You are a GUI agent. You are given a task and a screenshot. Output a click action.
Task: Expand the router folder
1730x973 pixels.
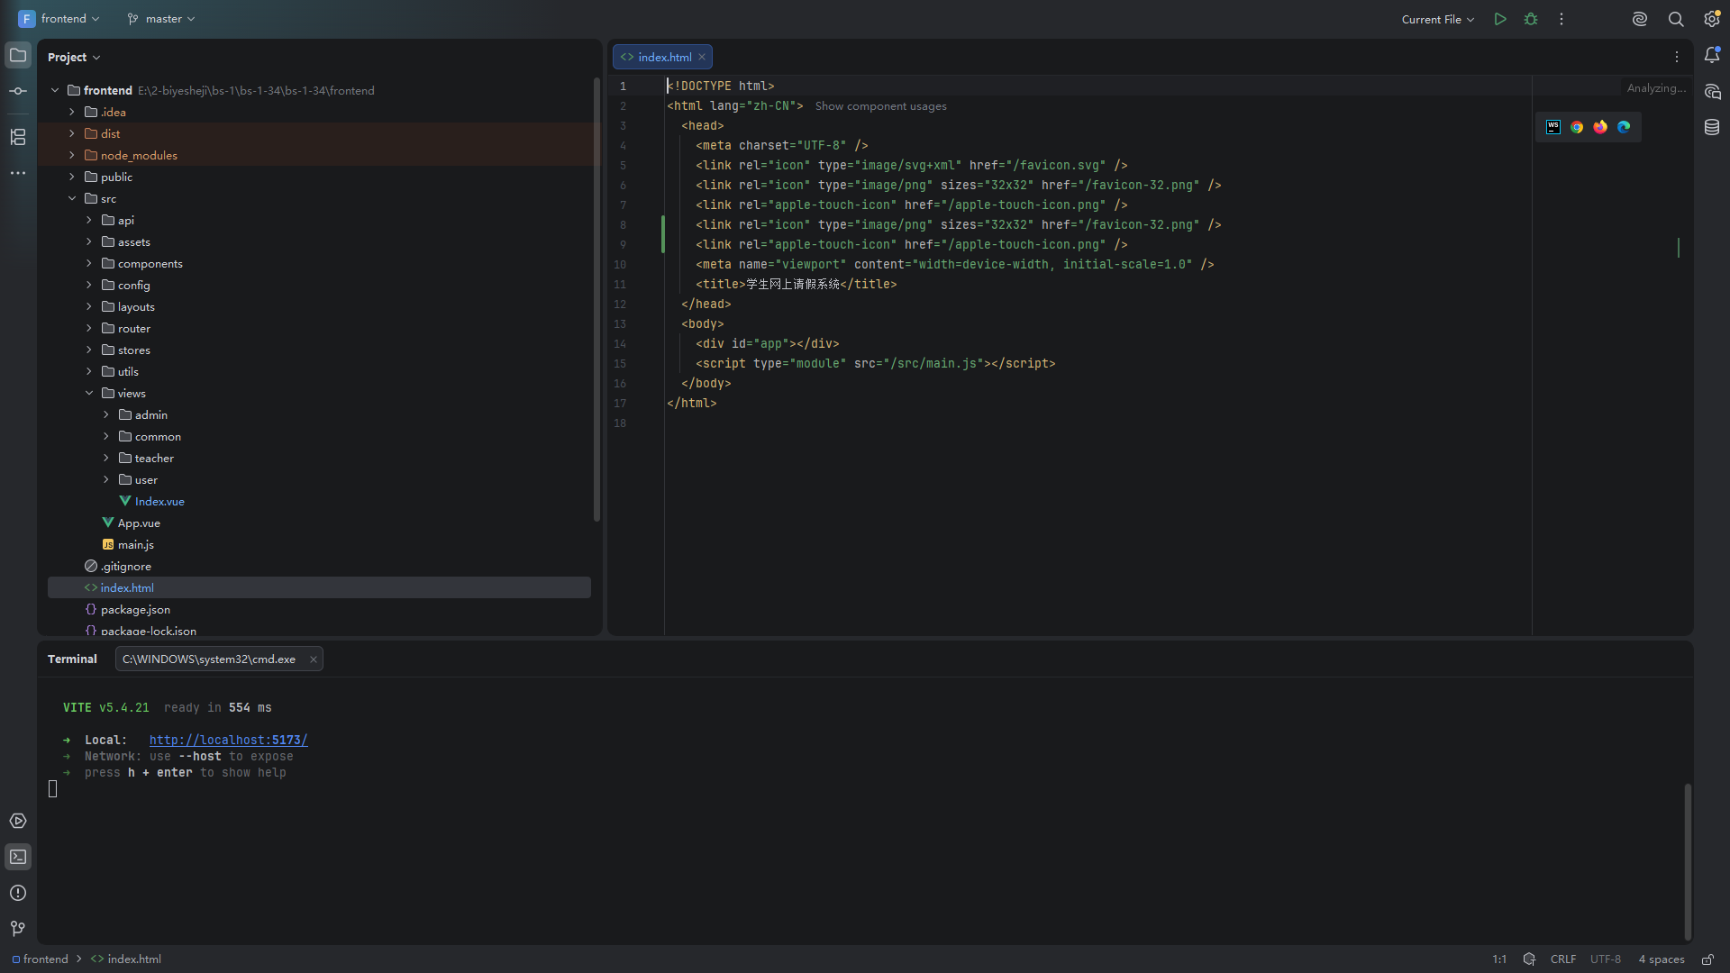(89, 329)
